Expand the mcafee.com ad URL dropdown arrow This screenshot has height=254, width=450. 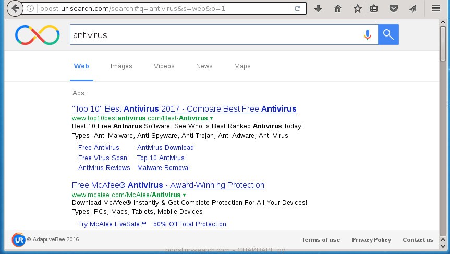(184, 195)
